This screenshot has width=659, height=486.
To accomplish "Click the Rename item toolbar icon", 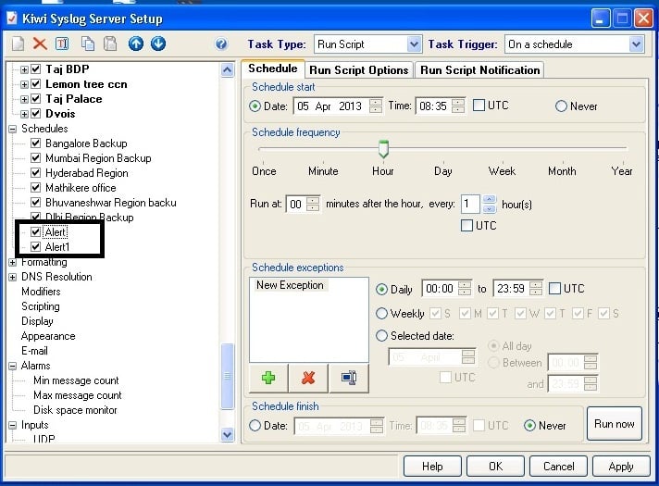I will coord(62,44).
